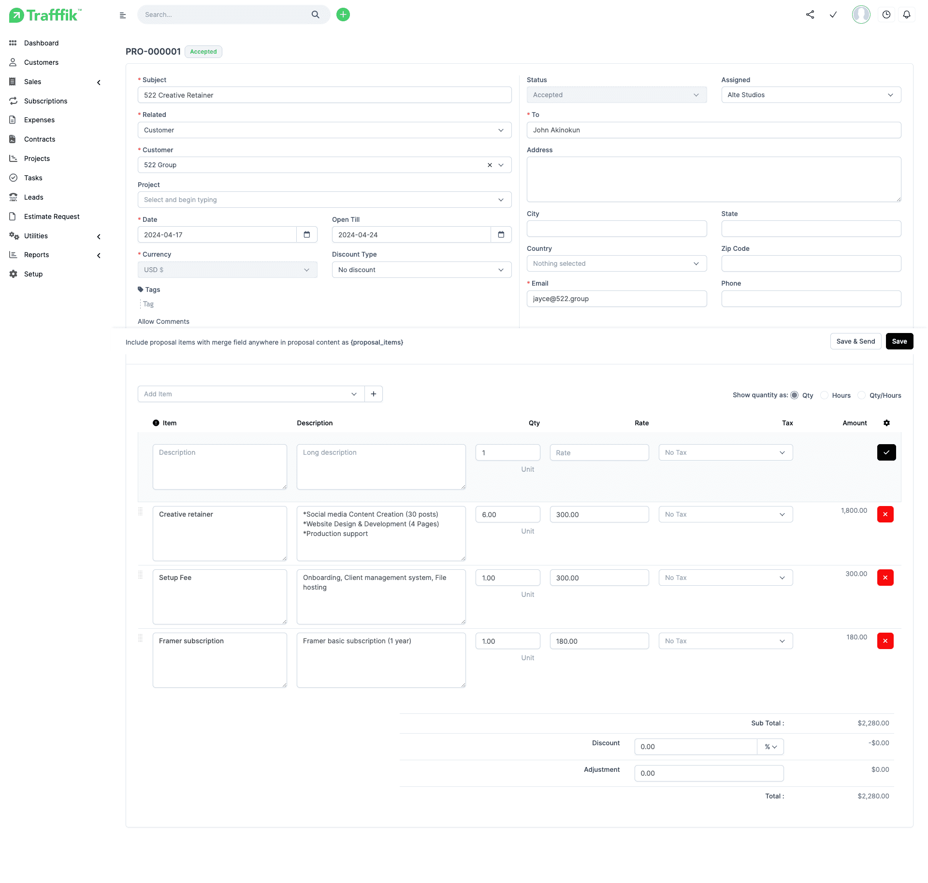Toggle the sidebar menu icon
This screenshot has width=928, height=883.
(x=123, y=15)
